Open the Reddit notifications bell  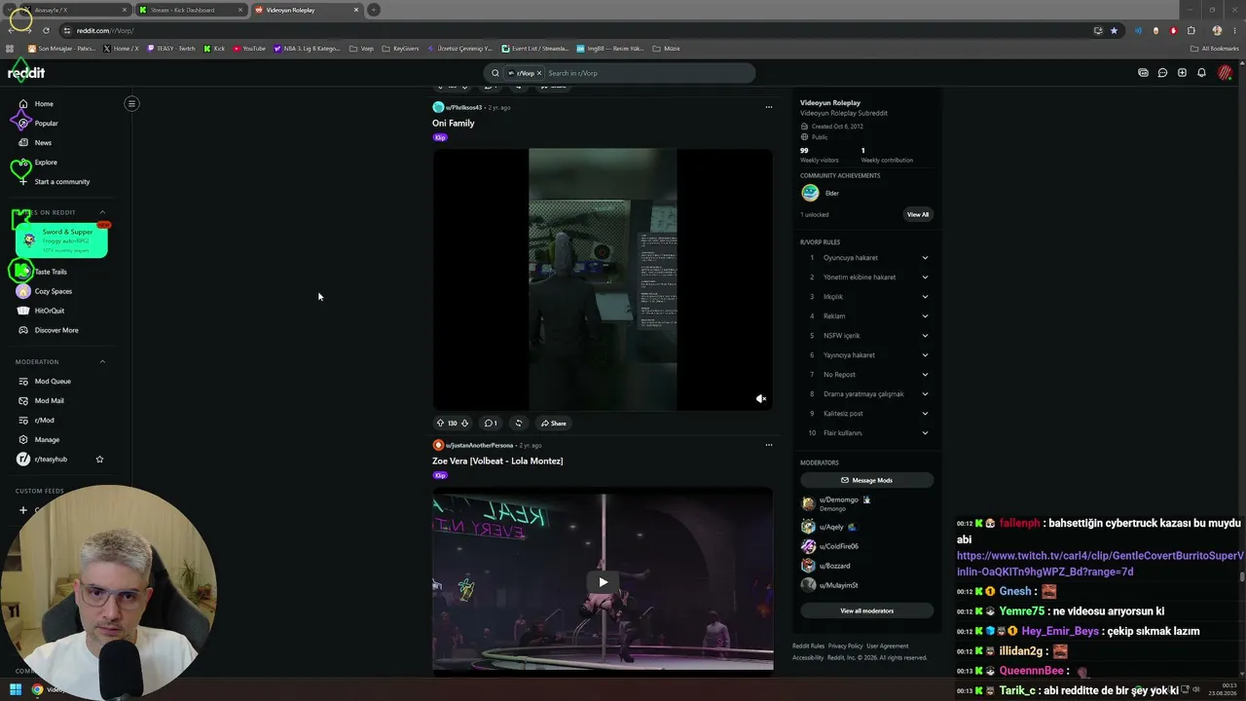[x=1201, y=73]
